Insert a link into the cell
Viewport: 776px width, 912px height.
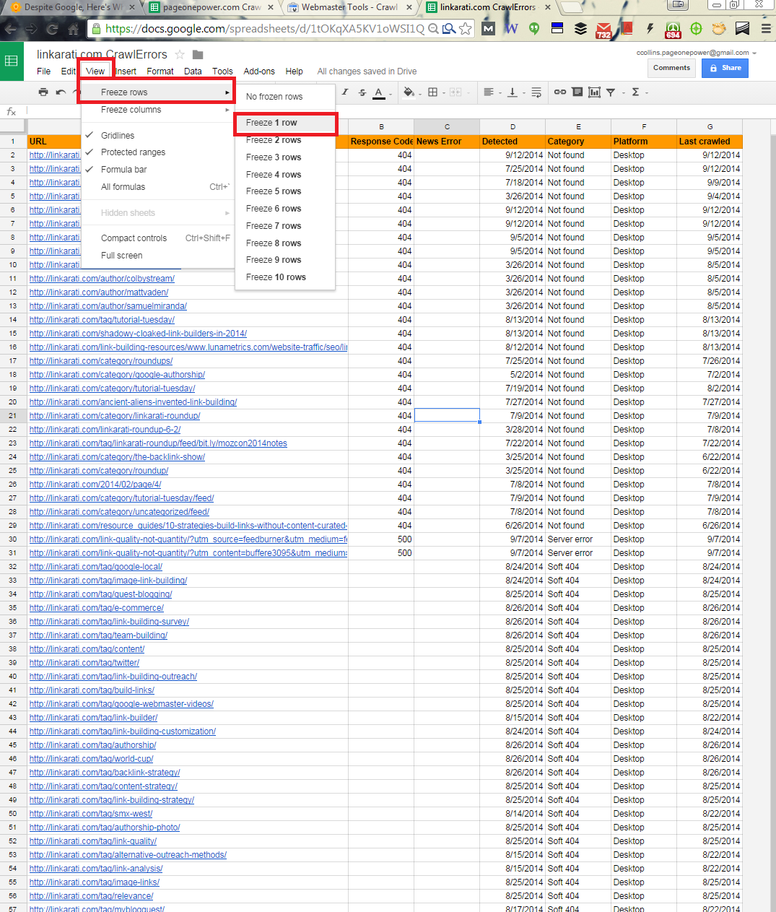click(561, 92)
